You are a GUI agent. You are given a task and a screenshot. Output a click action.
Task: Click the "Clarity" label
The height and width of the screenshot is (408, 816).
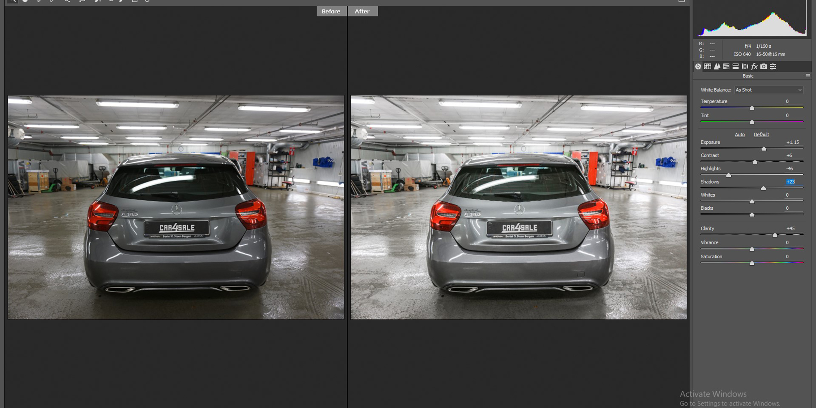click(x=707, y=228)
